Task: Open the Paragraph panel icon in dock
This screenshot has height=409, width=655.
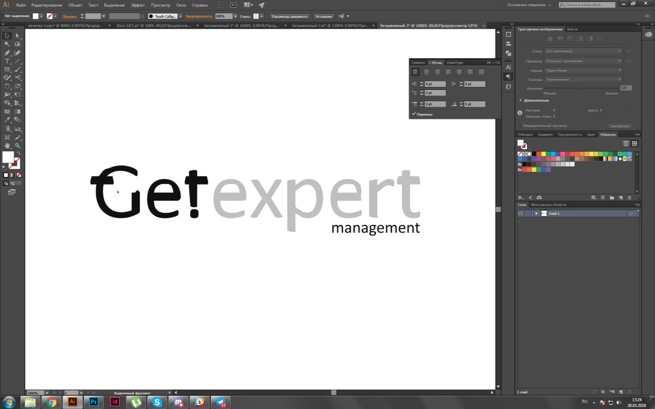Action: coord(508,77)
